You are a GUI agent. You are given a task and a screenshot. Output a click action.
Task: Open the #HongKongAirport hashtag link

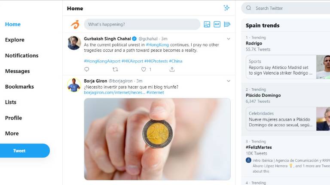102,61
